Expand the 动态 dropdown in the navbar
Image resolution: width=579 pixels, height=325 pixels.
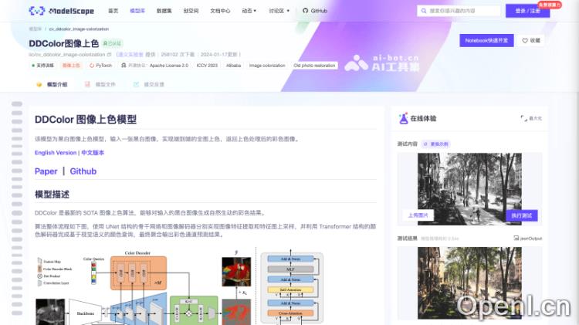click(250, 11)
